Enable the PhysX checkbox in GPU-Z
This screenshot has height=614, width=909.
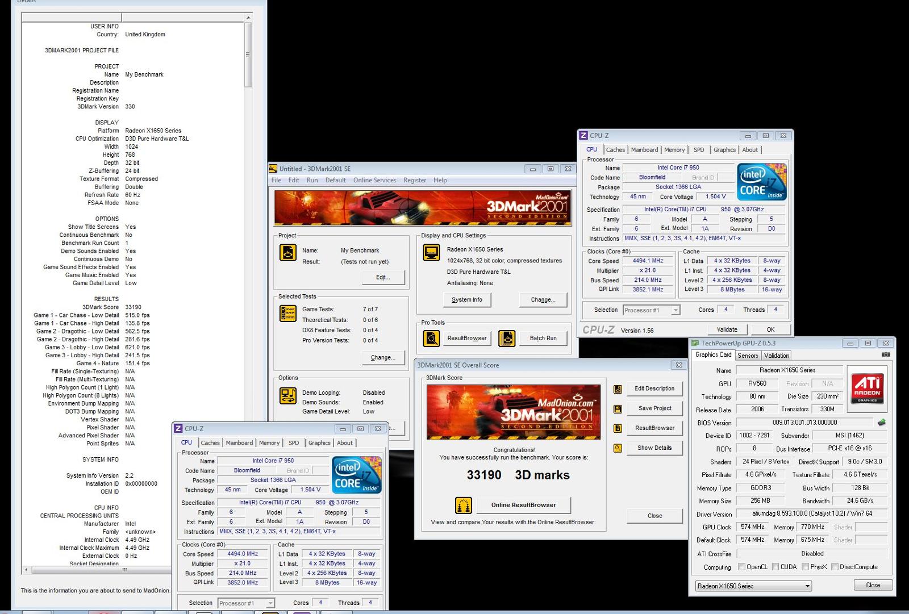(x=805, y=567)
